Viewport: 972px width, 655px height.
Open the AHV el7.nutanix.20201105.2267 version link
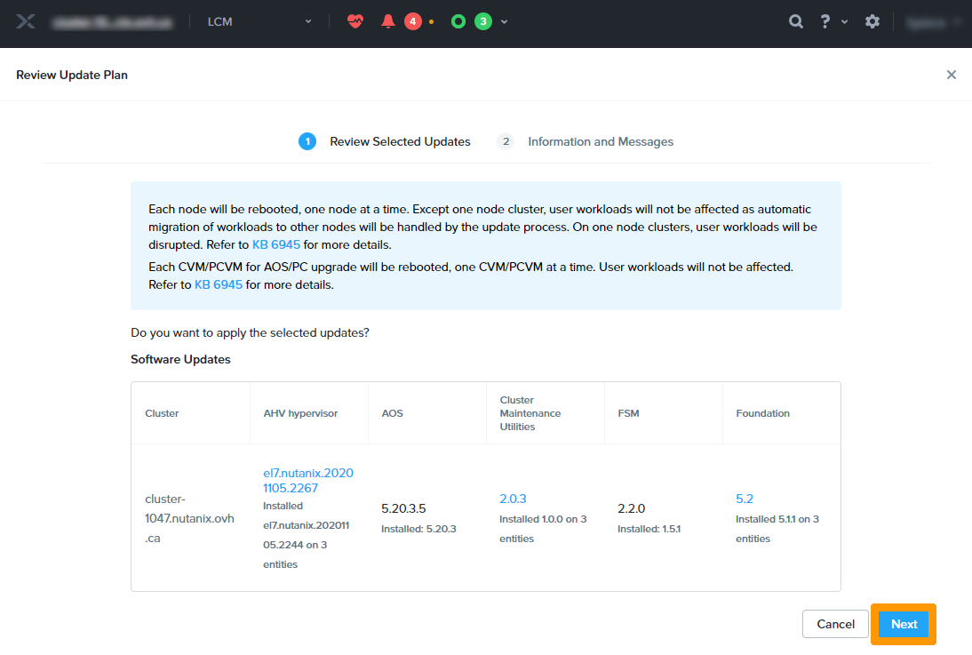[307, 480]
